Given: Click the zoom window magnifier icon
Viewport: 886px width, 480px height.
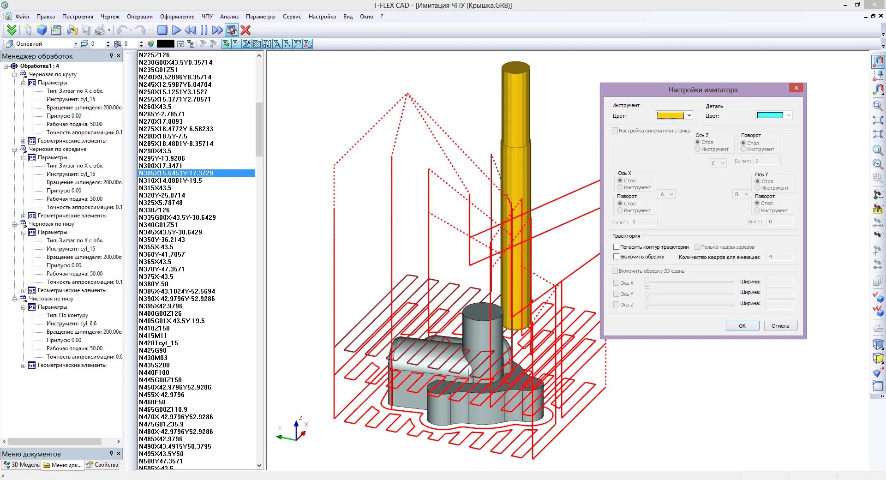Looking at the screenshot, I should point(878,106).
